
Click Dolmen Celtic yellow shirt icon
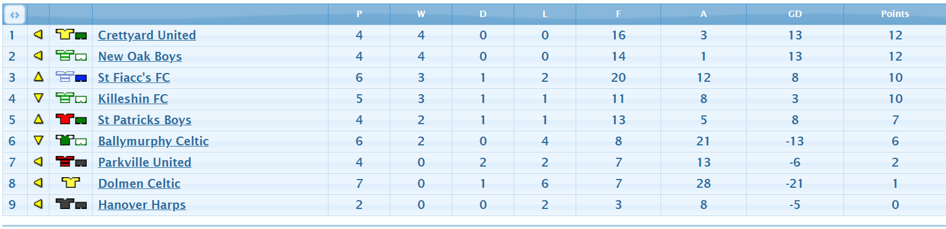coord(71,183)
